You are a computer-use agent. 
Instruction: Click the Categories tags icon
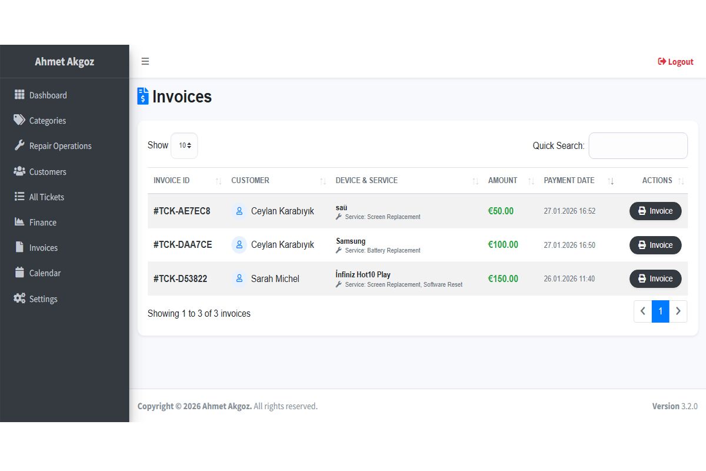click(19, 120)
